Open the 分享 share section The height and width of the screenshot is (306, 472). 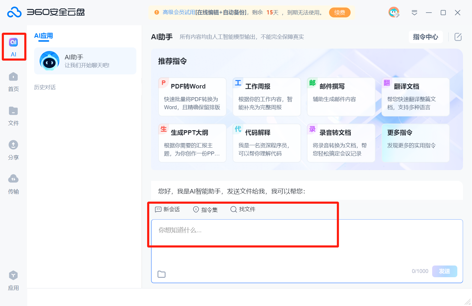[x=13, y=150]
